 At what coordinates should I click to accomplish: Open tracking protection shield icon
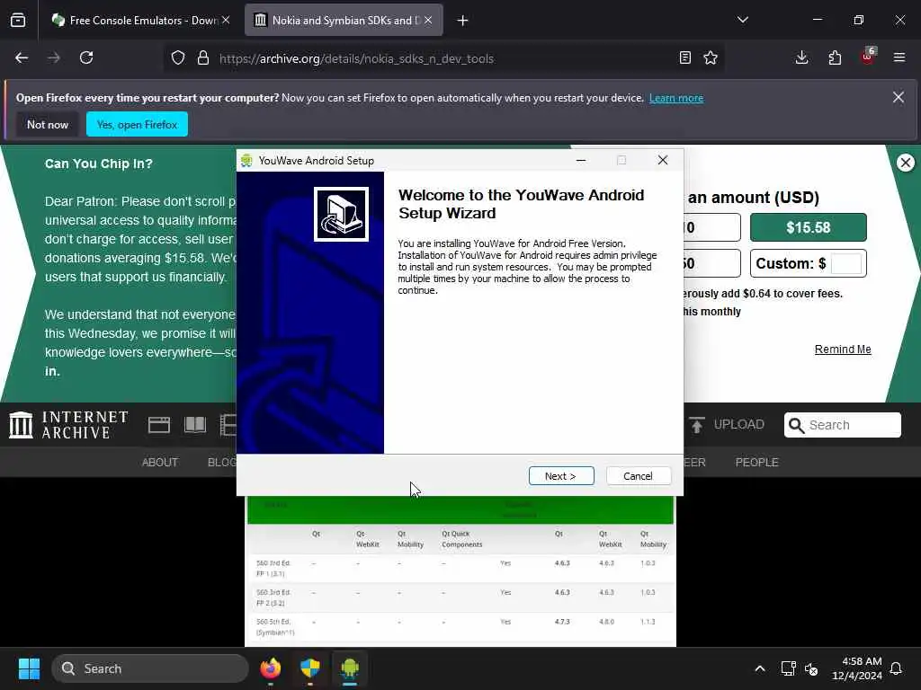(x=178, y=58)
